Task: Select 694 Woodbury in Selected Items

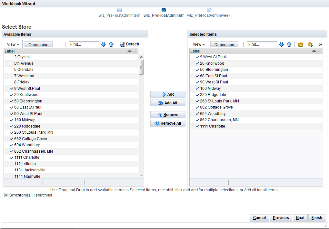Action: [256, 114]
